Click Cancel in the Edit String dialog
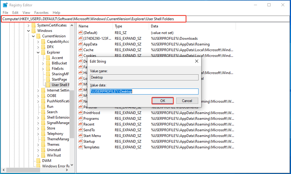291x174 pixels. pyautogui.click(x=187, y=101)
